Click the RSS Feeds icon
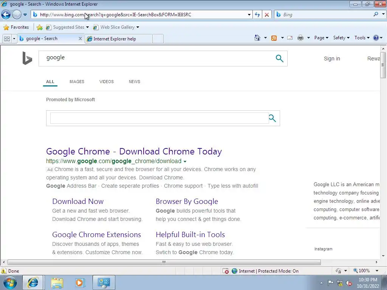 coord(274,38)
